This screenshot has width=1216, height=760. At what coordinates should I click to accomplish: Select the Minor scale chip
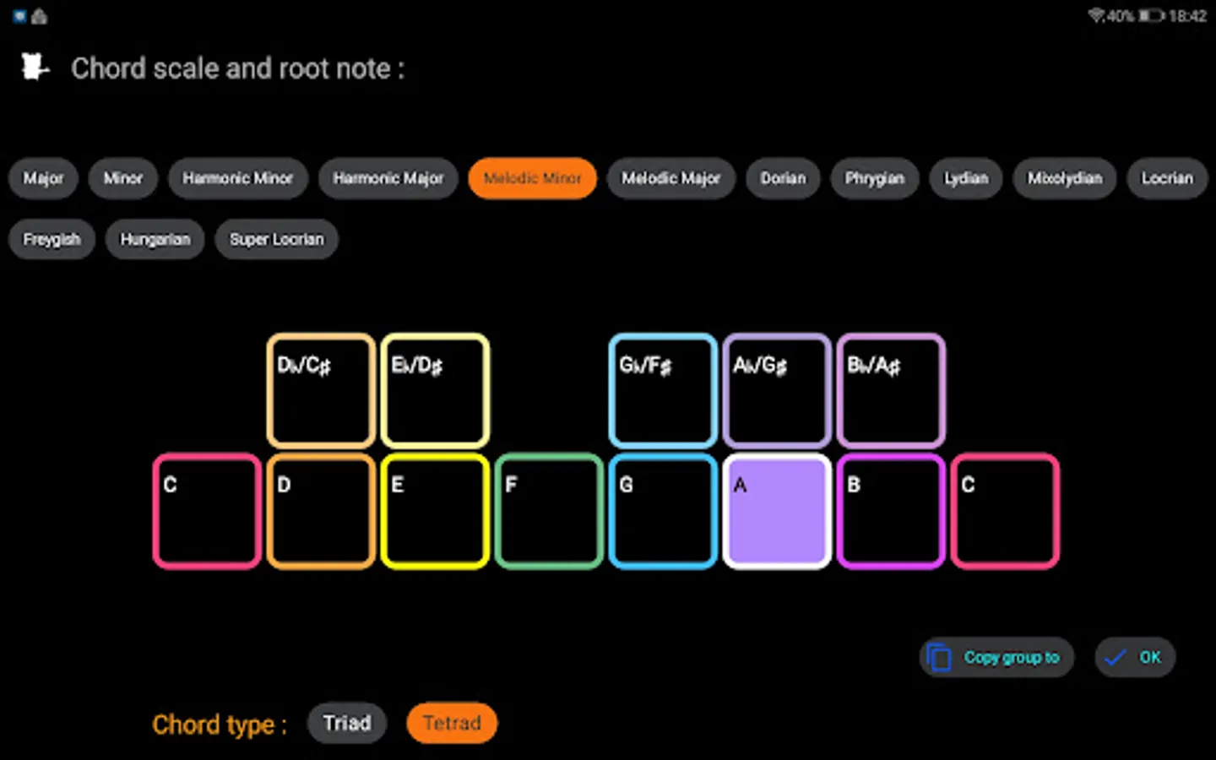coord(123,178)
